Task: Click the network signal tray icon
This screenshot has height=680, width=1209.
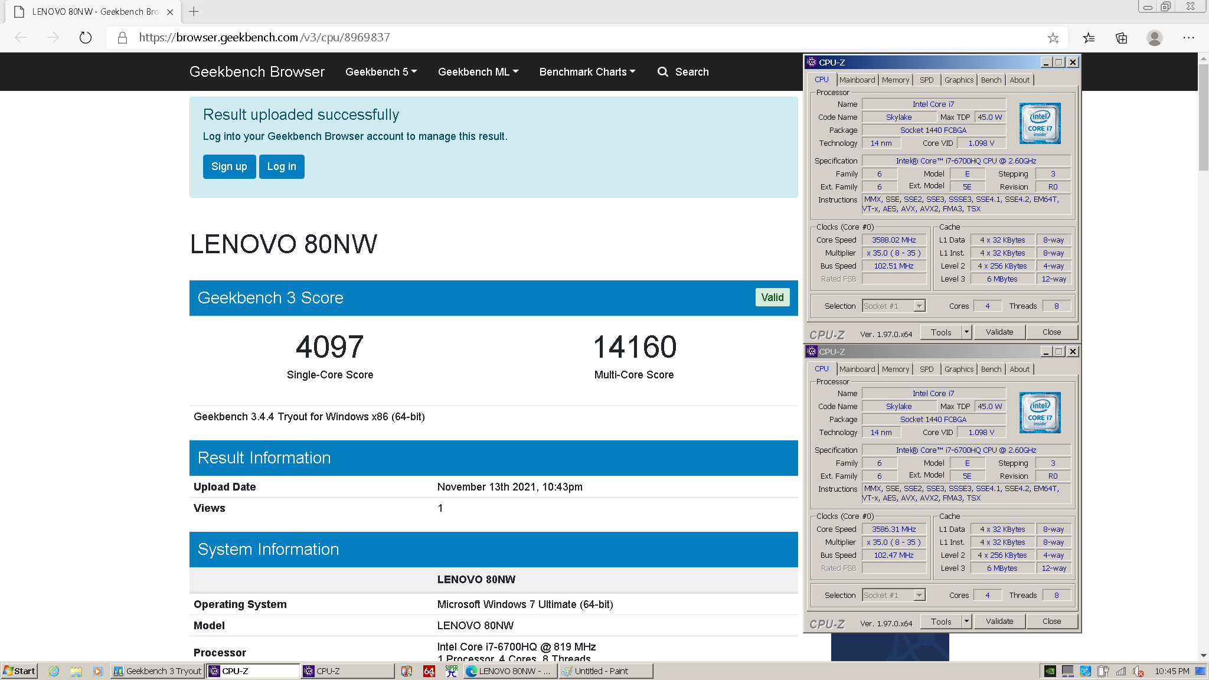Action: [x=1121, y=671]
